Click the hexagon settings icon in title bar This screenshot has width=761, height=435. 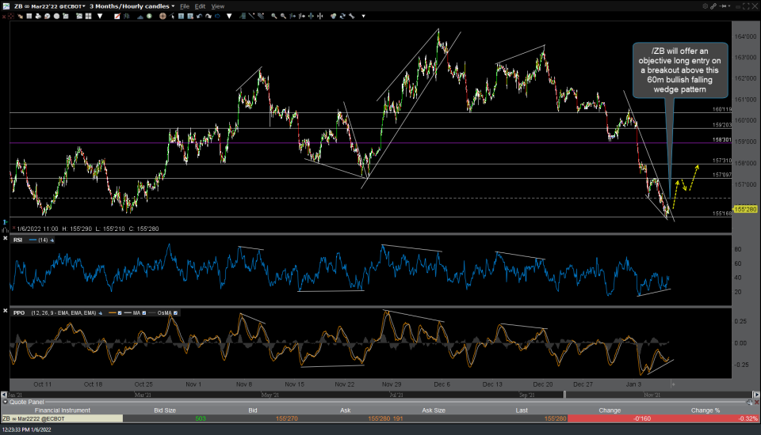click(706, 6)
